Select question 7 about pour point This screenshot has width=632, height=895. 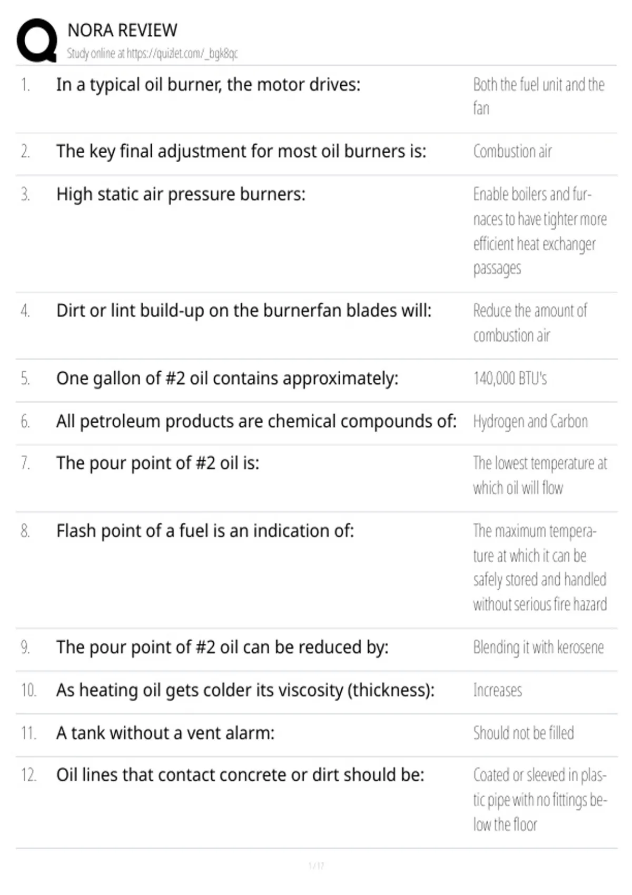click(157, 464)
